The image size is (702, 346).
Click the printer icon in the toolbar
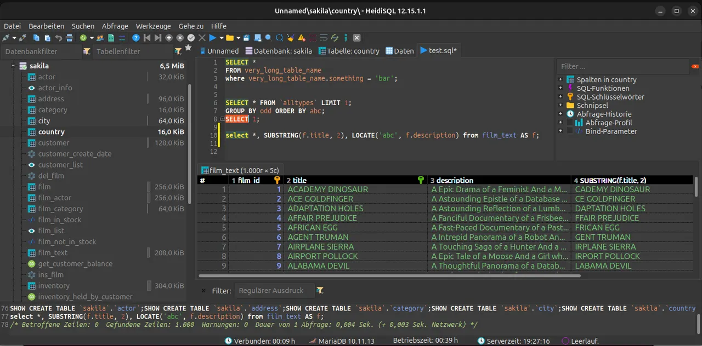click(x=70, y=38)
